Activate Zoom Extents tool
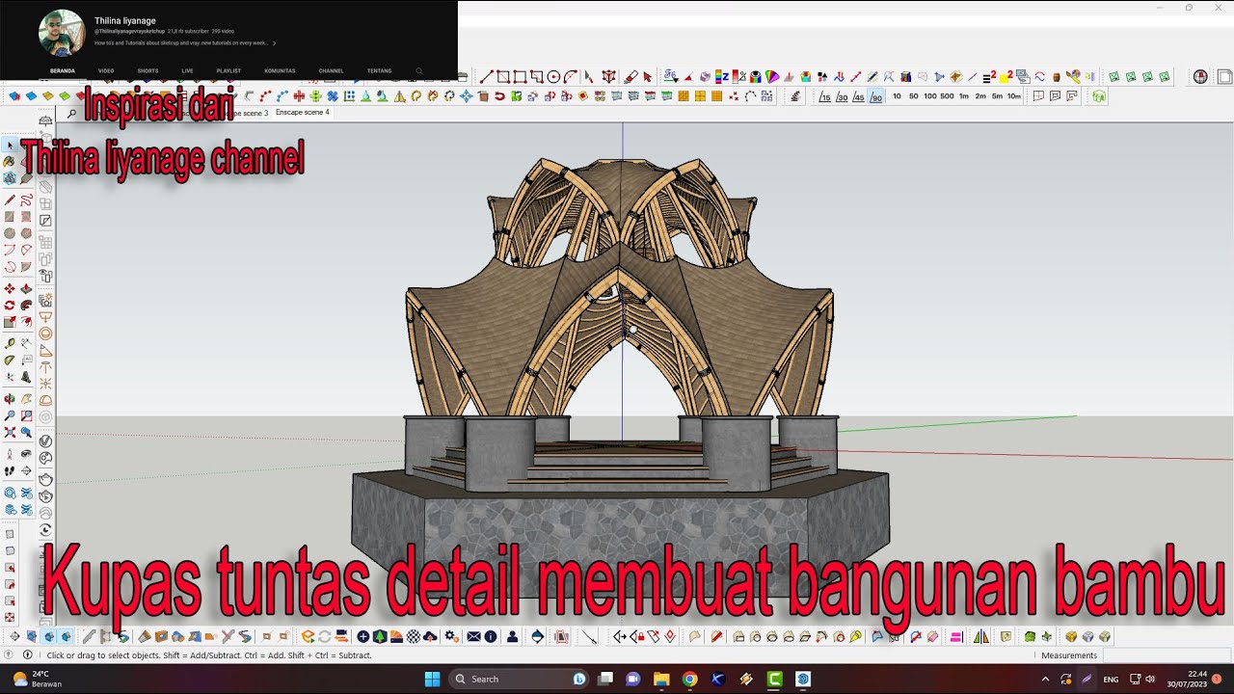 (10, 432)
